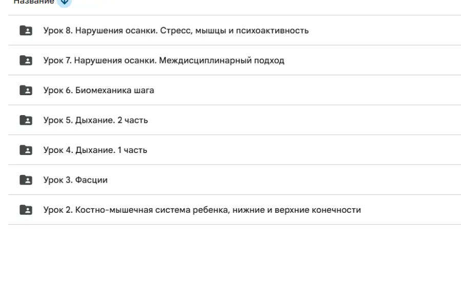This screenshot has width=461, height=285.
Task: Click the shared folder icon beside Урок 7
Action: pyautogui.click(x=26, y=60)
